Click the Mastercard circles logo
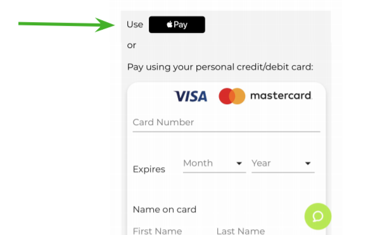Viewport: 373px width, 235px height. coord(232,96)
